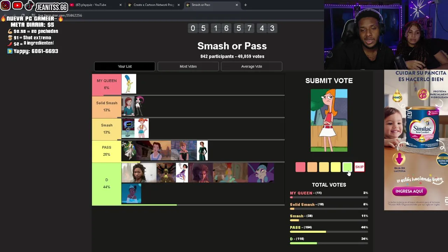The image size is (448, 252).
Task: Select the green dress character in PASS row
Action: click(202, 150)
